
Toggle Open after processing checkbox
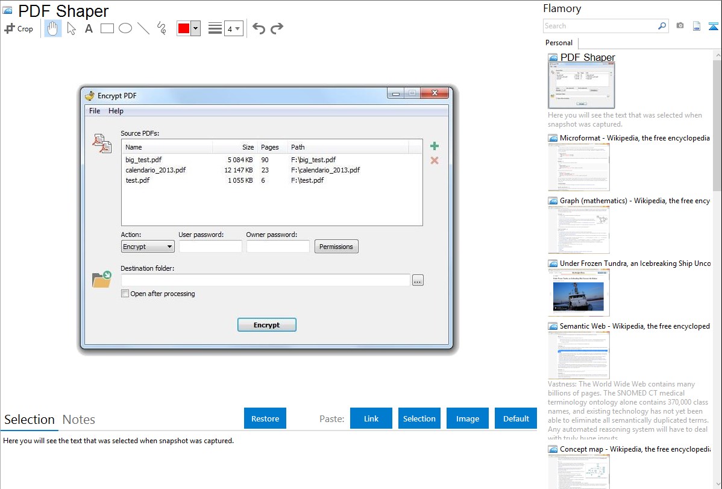pos(125,294)
